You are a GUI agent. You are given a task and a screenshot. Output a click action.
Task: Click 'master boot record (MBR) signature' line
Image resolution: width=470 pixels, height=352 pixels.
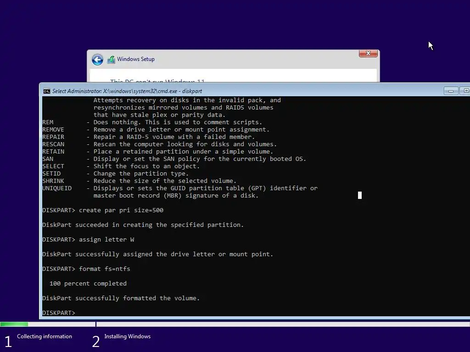(176, 195)
